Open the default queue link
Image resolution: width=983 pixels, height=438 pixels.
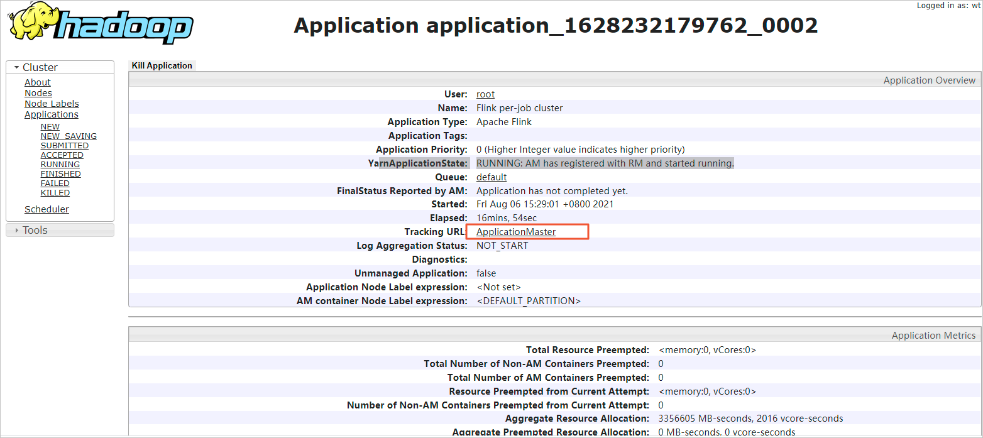pyautogui.click(x=491, y=177)
